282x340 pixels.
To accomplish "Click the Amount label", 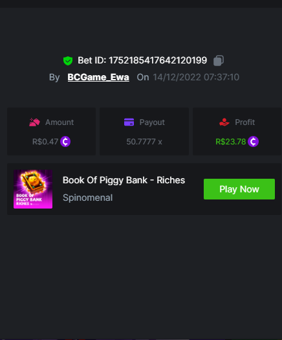I will click(60, 122).
